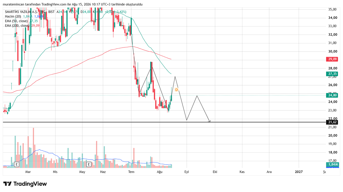Screen dimensions: 343x192
Task: Click the orange D dividend marker
Action: (x=176, y=90)
